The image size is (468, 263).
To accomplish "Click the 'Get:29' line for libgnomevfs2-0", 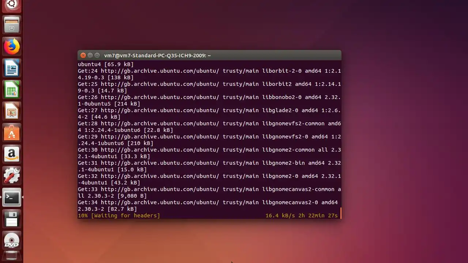I will [x=209, y=137].
